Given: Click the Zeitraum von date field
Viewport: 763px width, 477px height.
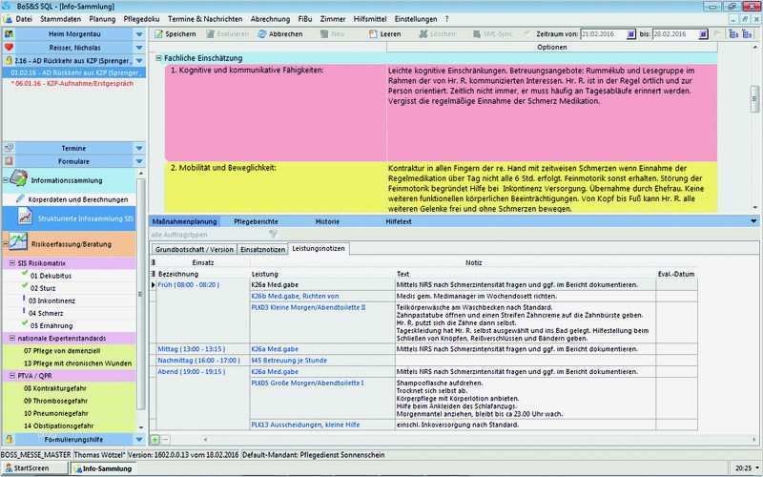Looking at the screenshot, I should click(x=603, y=34).
